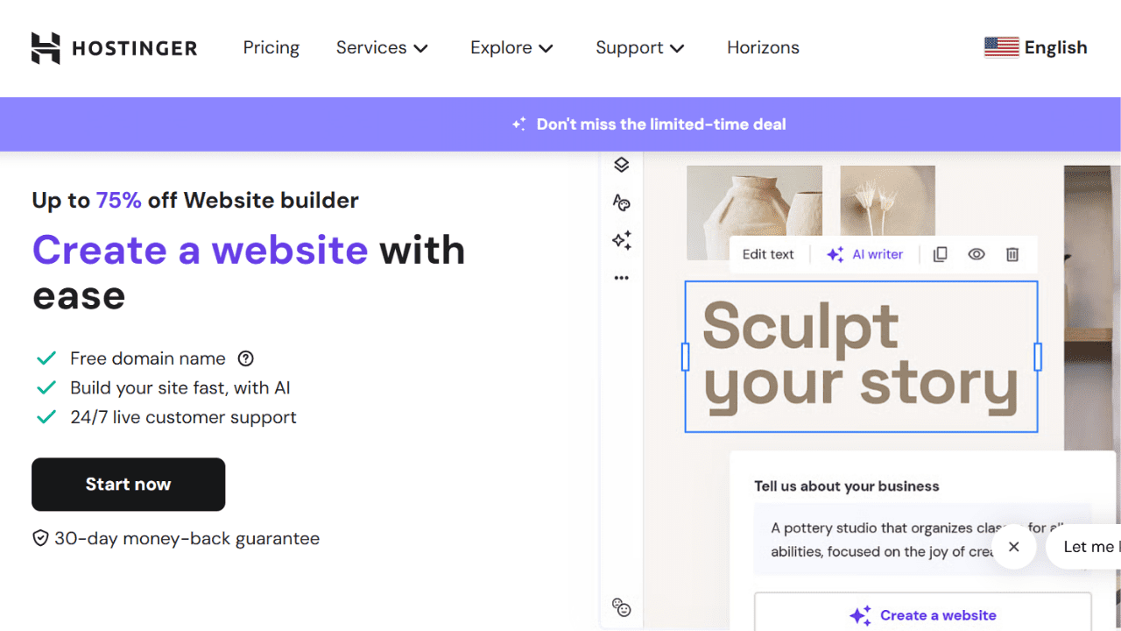The width and height of the screenshot is (1121, 631).
Task: Expand the Services dropdown
Action: [x=382, y=47]
